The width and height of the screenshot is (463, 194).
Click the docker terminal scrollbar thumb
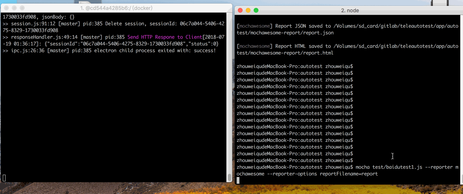229,177
